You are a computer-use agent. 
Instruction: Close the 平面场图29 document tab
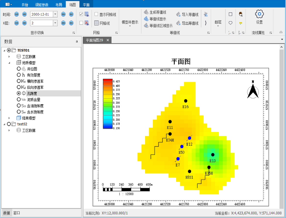[108, 40]
